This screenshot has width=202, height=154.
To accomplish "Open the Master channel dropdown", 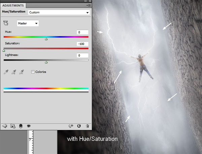I will 28,23.
